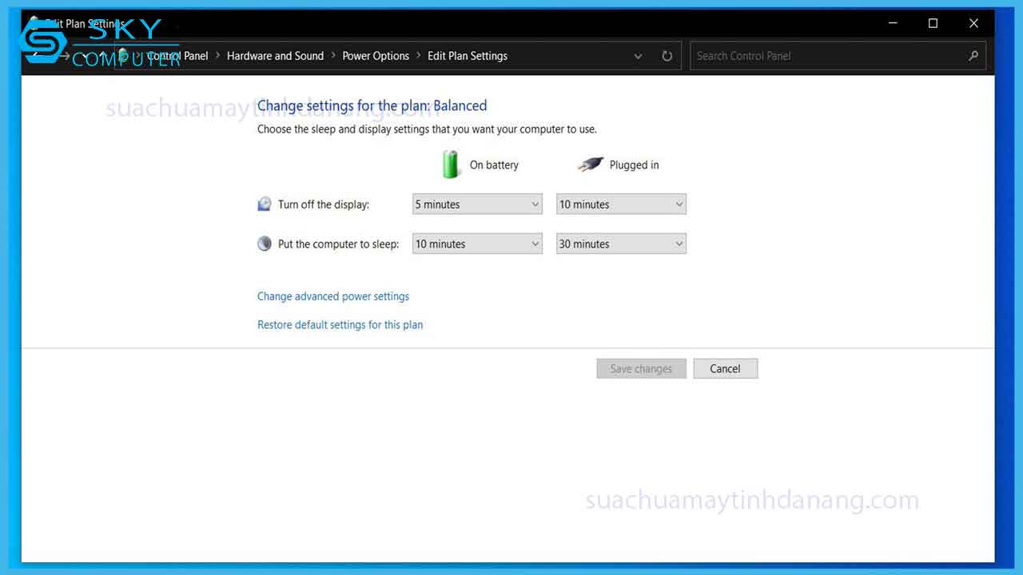
Task: Click the green battery icon
Action: coord(452,165)
